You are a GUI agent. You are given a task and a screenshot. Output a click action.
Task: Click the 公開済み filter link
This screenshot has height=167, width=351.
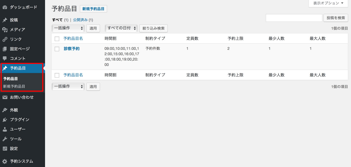point(80,20)
